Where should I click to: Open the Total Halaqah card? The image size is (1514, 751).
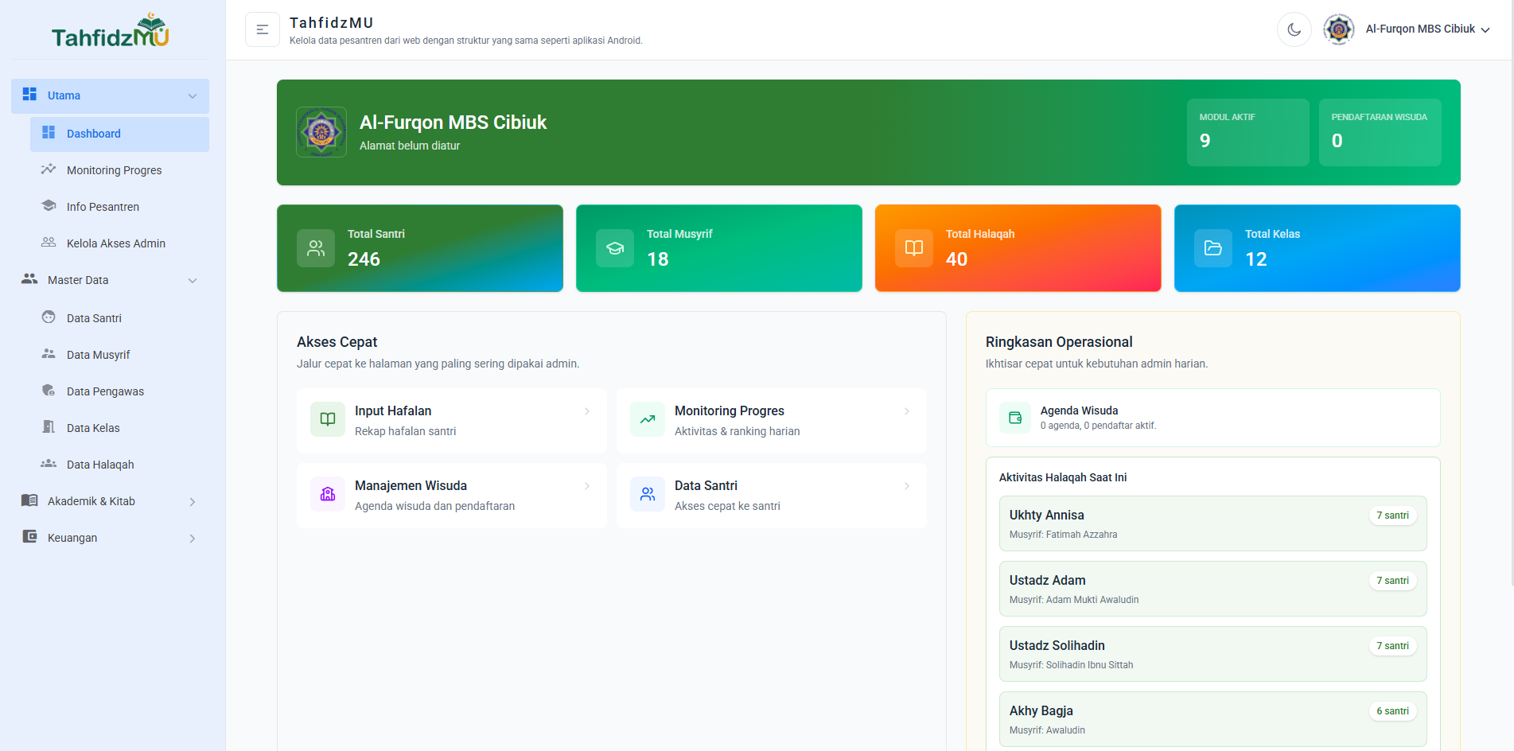click(x=1018, y=248)
